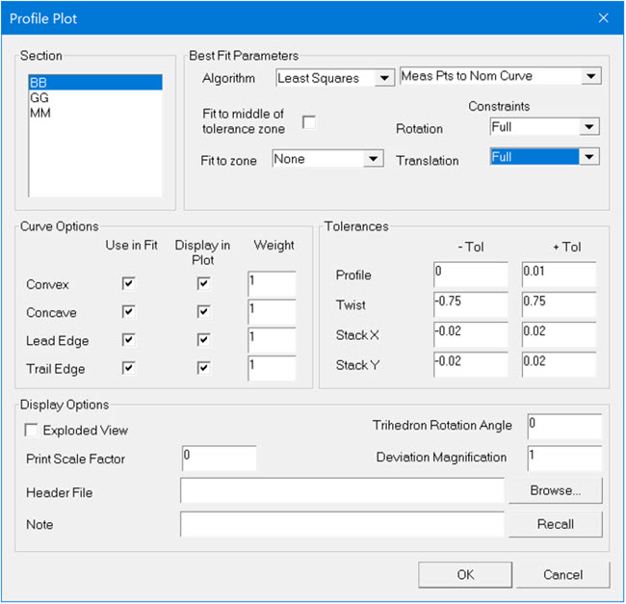
Task: Click the Deviation Magnification input field
Action: pyautogui.click(x=564, y=458)
